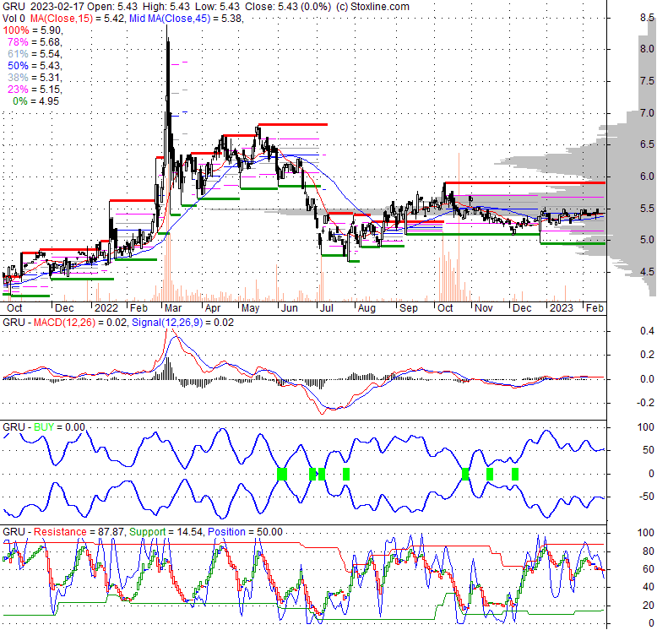The width and height of the screenshot is (657, 630).
Task: Click the Vol 0 label
Action: pos(14,19)
